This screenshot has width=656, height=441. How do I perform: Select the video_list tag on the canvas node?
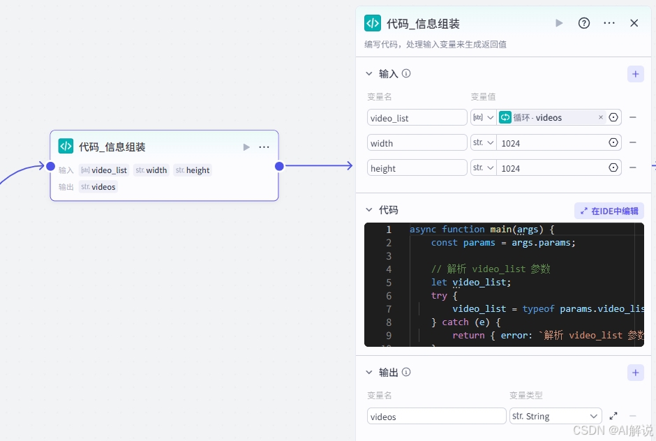click(x=104, y=170)
